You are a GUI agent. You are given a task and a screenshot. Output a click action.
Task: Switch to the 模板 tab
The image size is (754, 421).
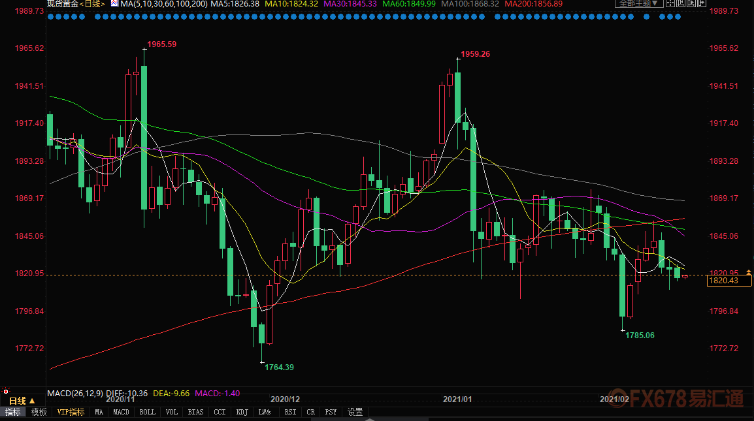(x=39, y=412)
